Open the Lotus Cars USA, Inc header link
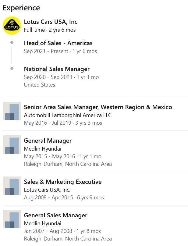The width and height of the screenshot is (188, 246). 51,22
